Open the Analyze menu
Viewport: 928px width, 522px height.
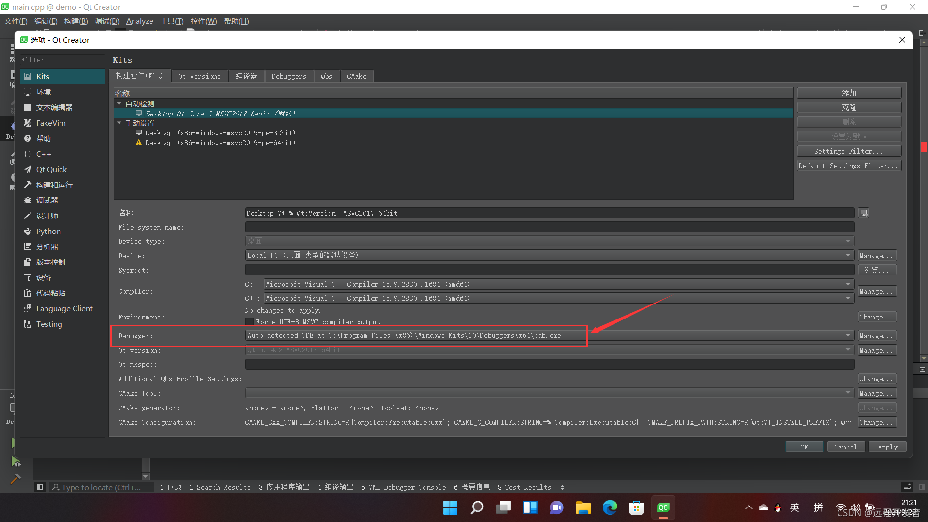click(x=139, y=21)
